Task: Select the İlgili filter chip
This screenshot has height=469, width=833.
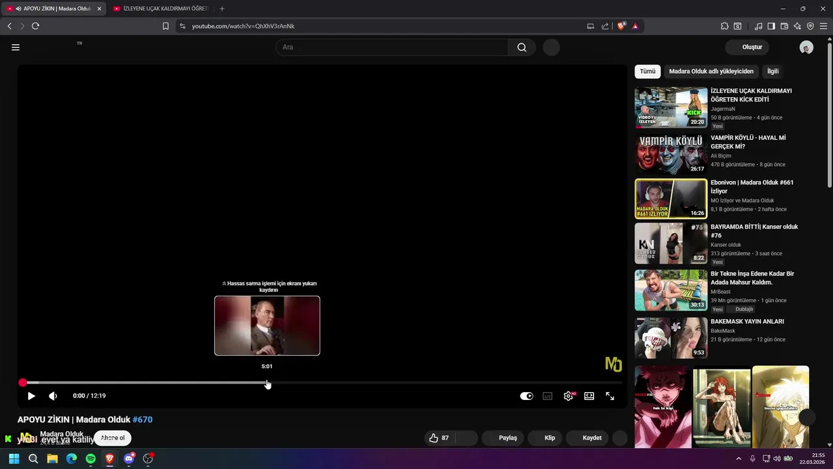Action: tap(773, 71)
